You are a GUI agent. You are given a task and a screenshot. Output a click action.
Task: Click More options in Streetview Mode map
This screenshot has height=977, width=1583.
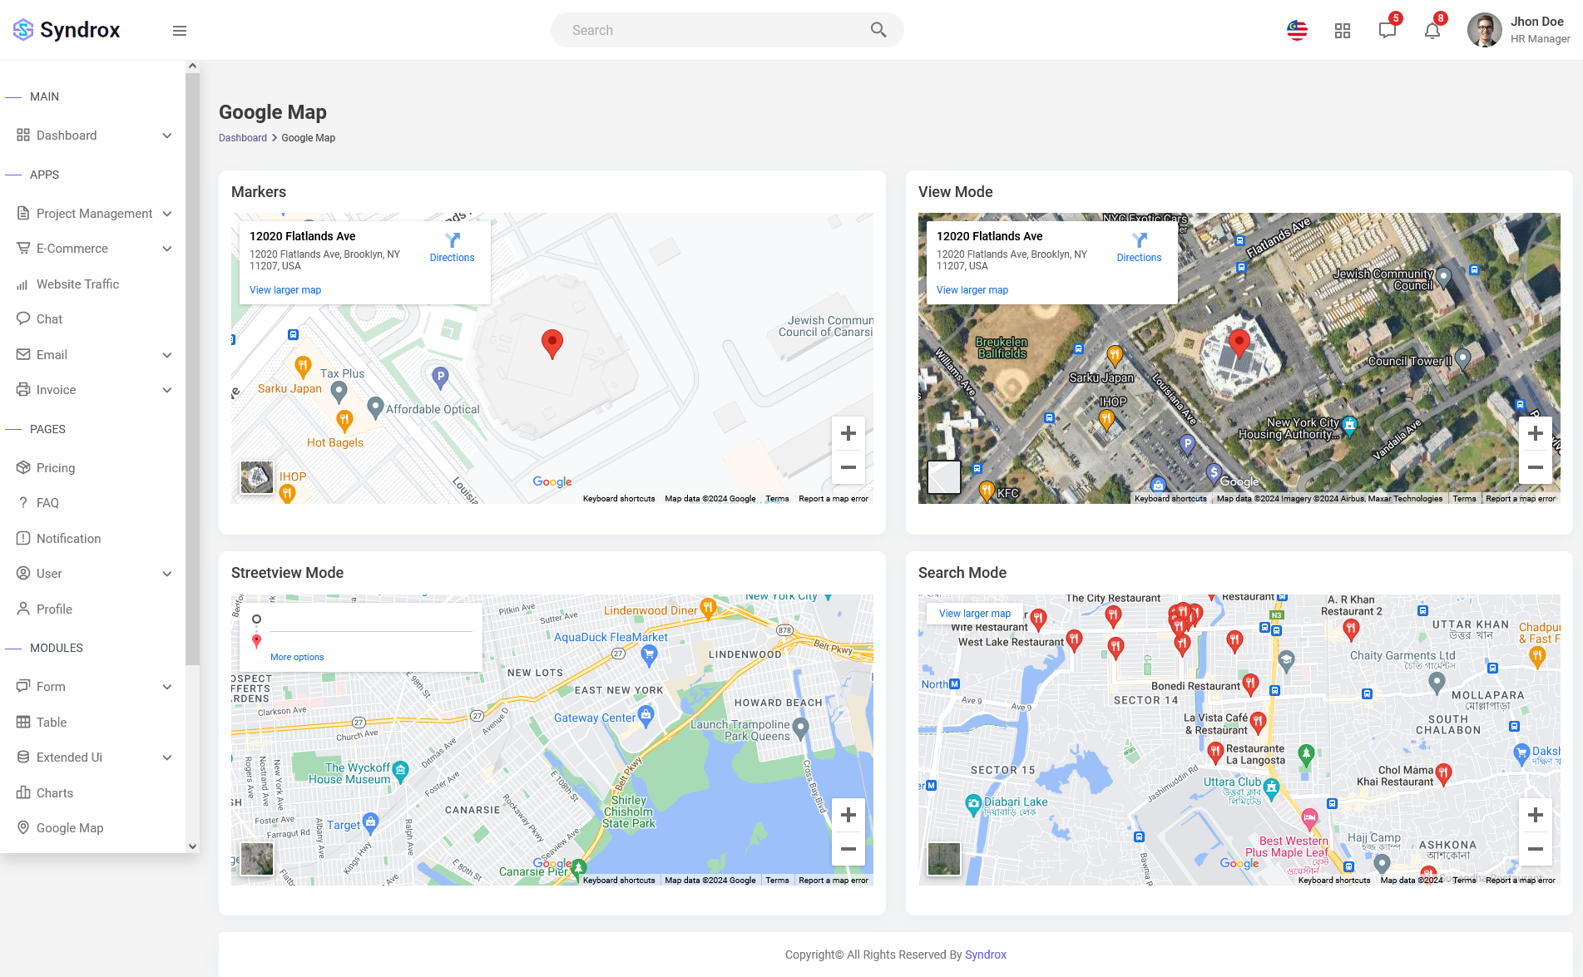pos(297,657)
